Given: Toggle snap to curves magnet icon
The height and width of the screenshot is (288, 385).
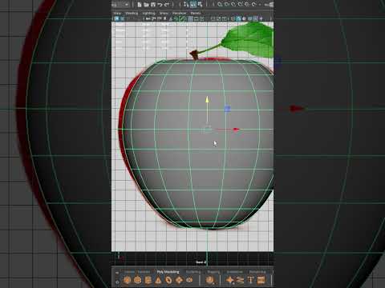Looking at the screenshot, I should (x=226, y=4).
